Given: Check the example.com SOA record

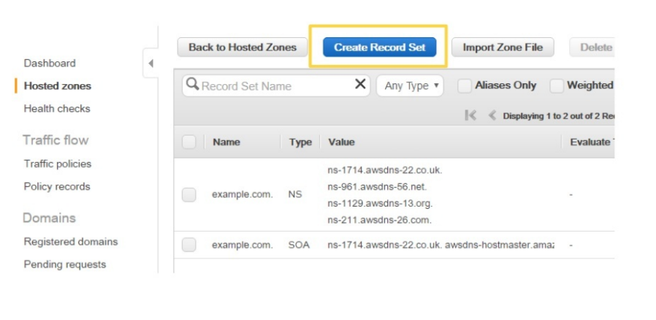Looking at the screenshot, I should 188,245.
